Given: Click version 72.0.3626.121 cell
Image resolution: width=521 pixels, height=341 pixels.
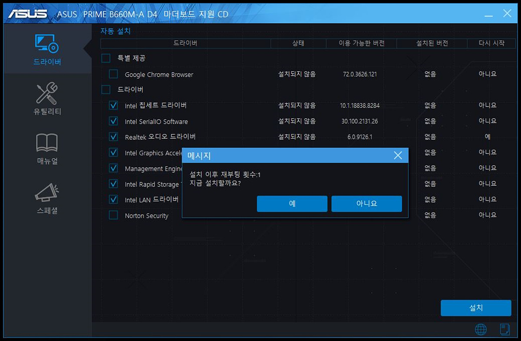Looking at the screenshot, I should (x=360, y=74).
